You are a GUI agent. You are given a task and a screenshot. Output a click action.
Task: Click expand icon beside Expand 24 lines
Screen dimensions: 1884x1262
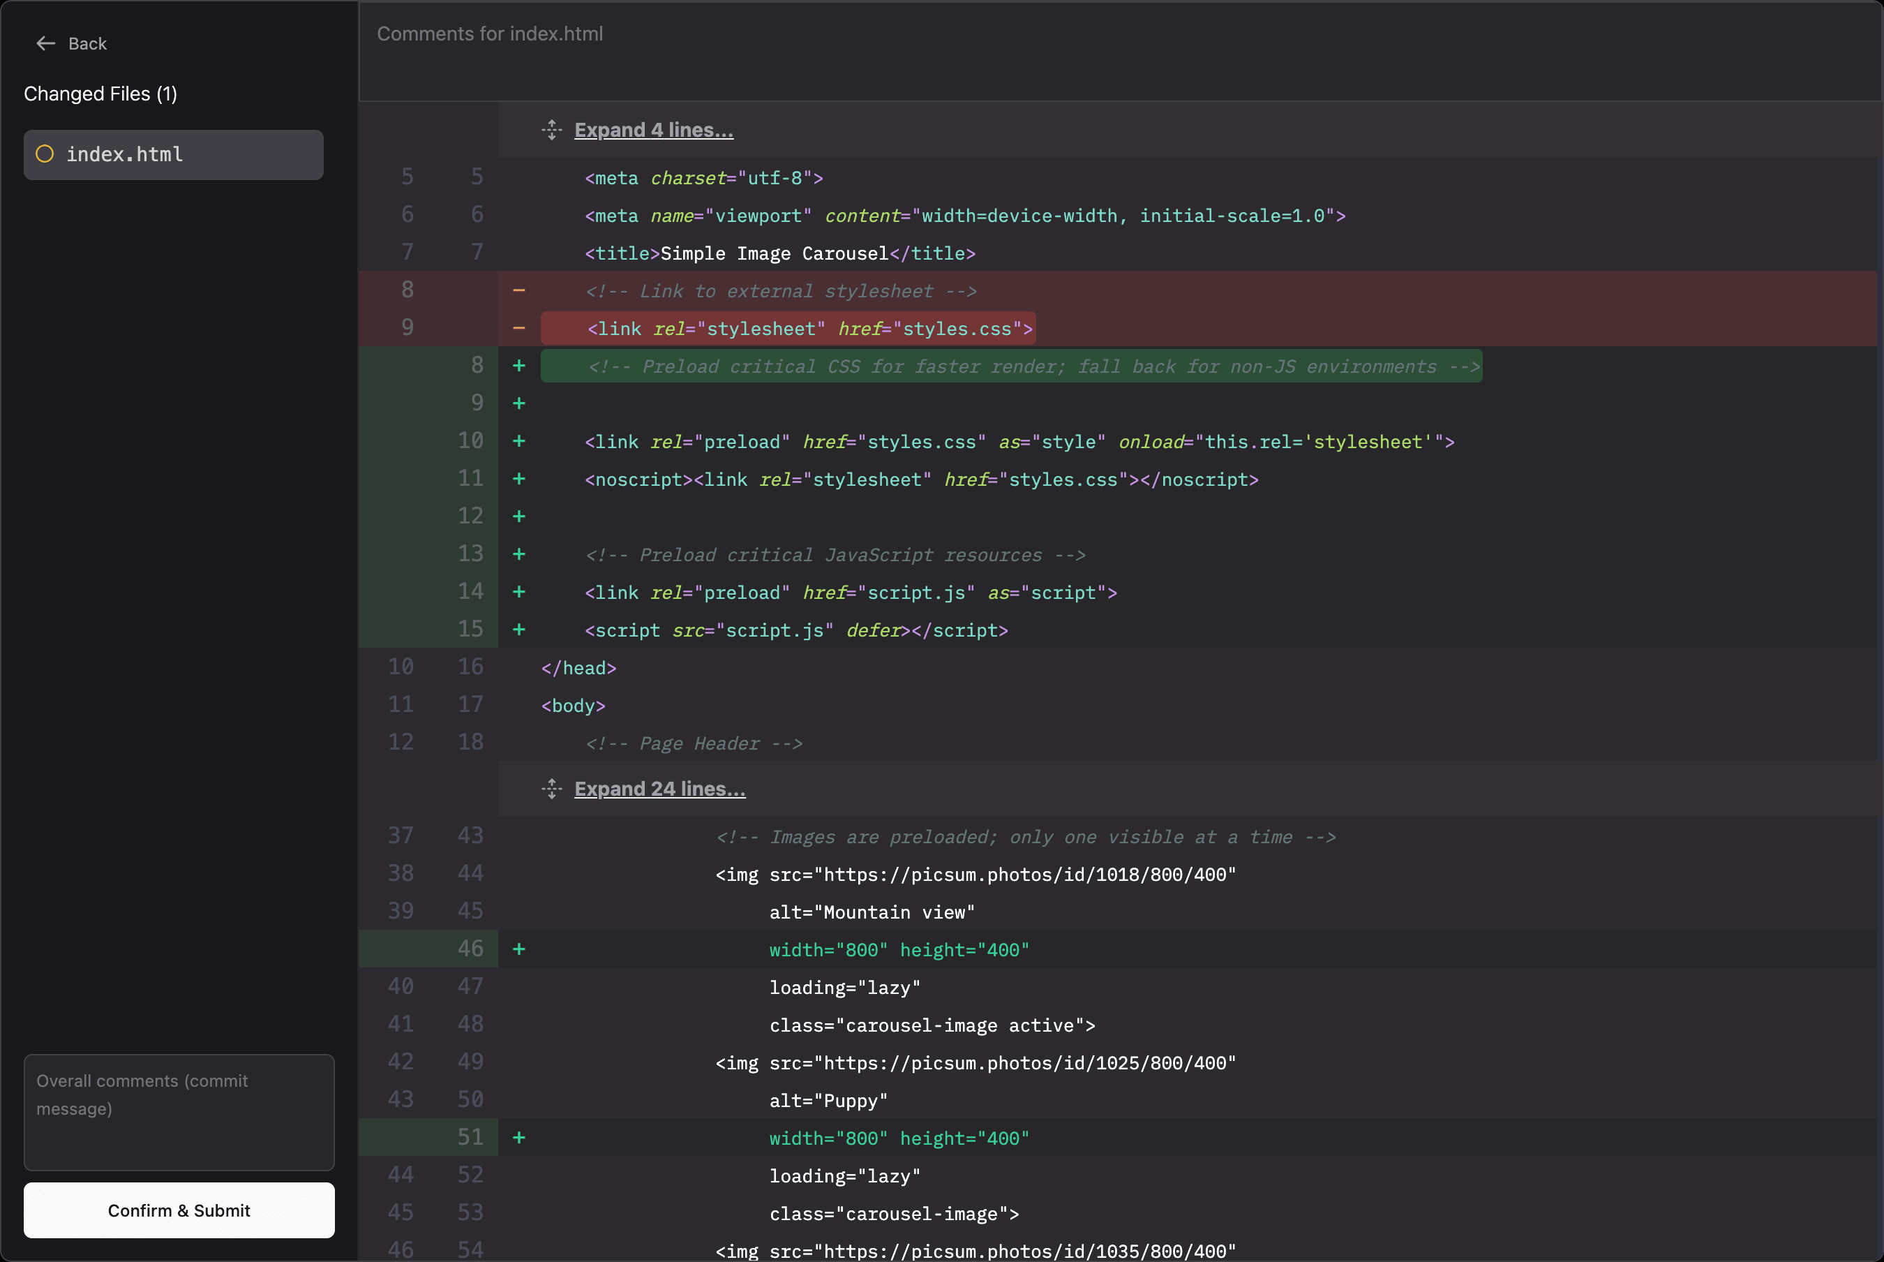point(552,789)
